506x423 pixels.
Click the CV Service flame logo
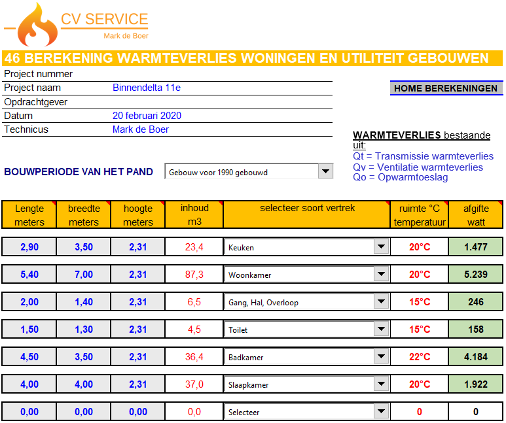click(x=38, y=25)
